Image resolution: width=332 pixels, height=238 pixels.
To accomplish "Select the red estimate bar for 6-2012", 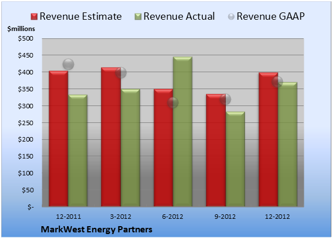I will [x=163, y=148].
